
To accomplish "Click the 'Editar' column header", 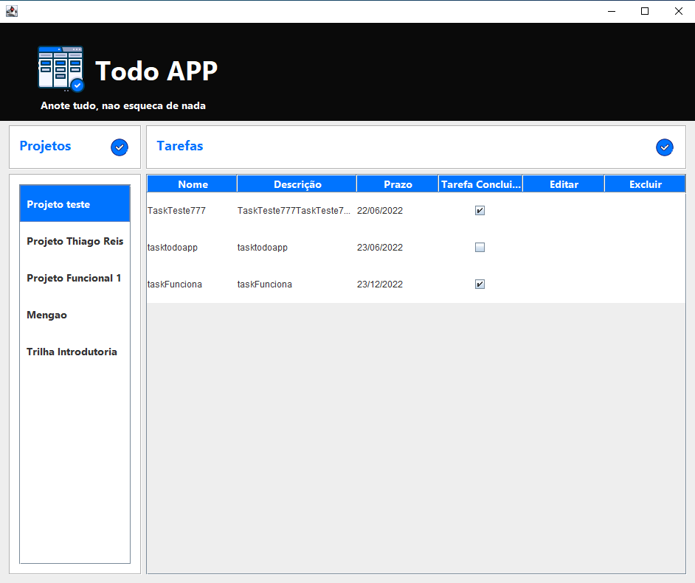I will 563,184.
